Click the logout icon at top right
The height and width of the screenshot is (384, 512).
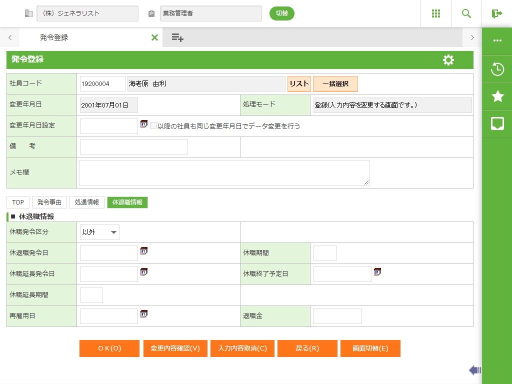(x=496, y=13)
